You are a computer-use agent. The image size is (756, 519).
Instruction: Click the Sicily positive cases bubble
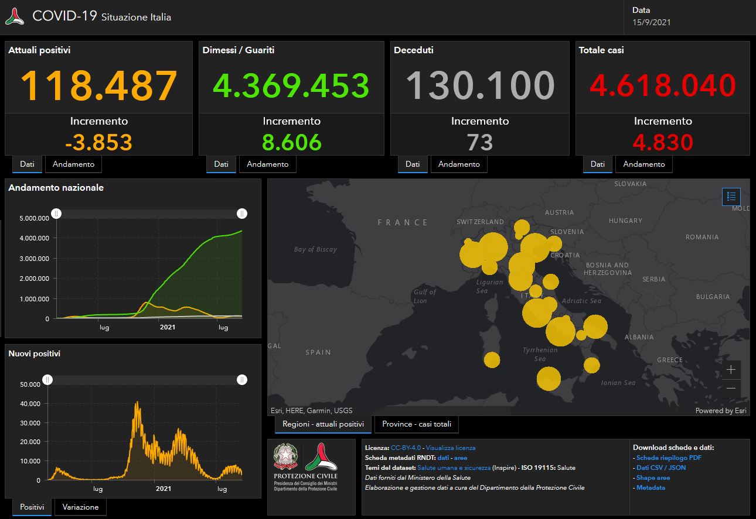[549, 379]
